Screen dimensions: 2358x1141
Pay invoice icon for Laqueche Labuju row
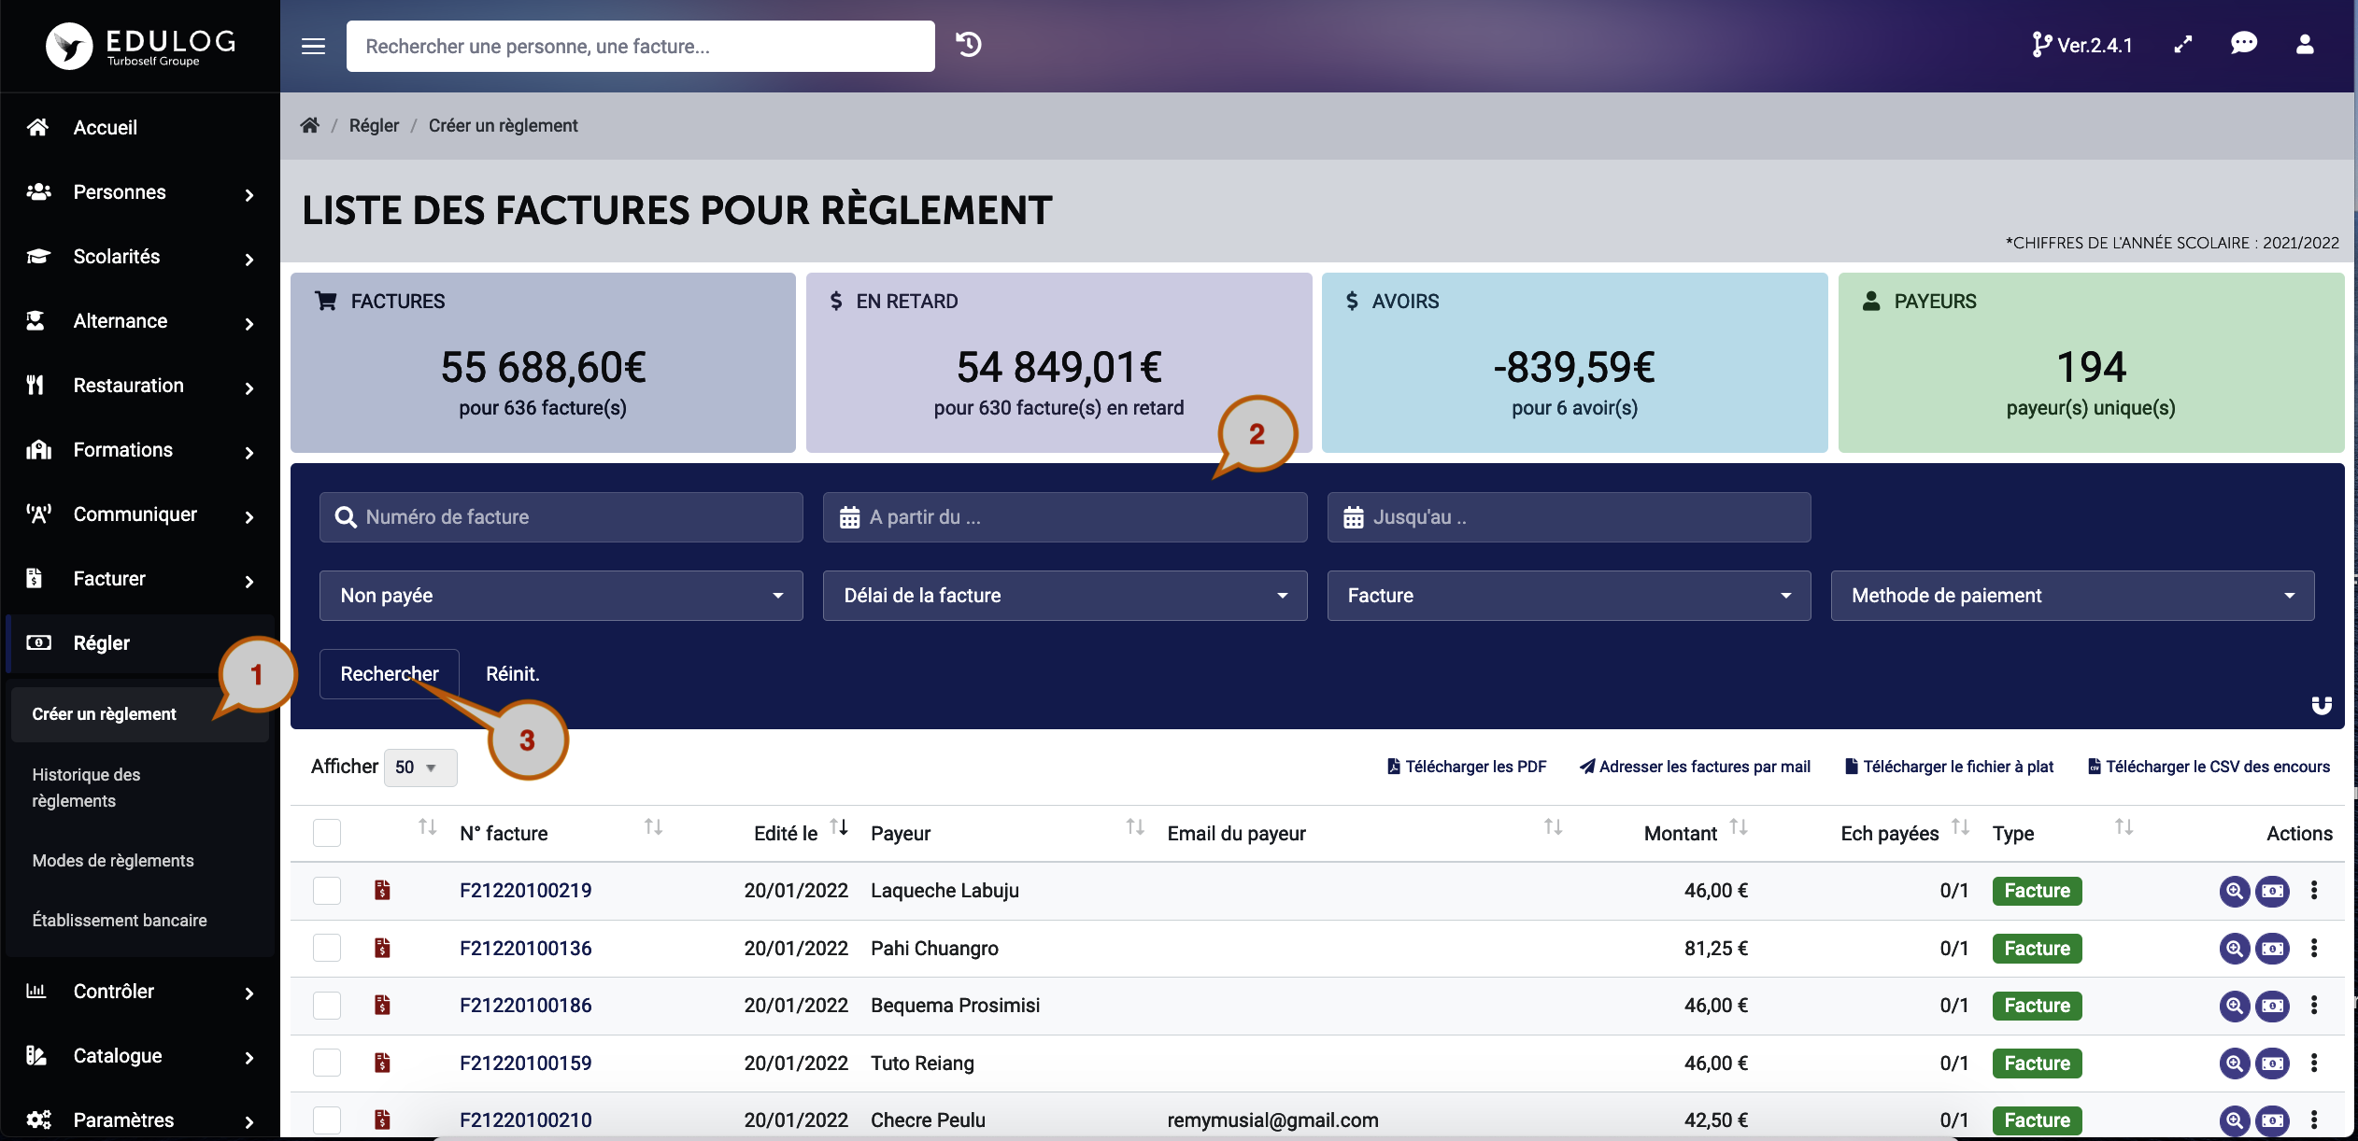pos(2272,891)
